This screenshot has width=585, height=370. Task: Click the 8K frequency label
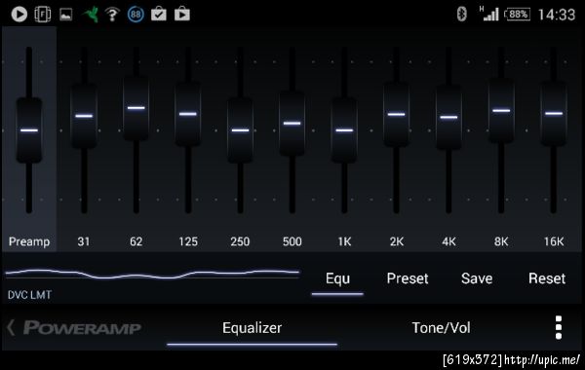501,241
